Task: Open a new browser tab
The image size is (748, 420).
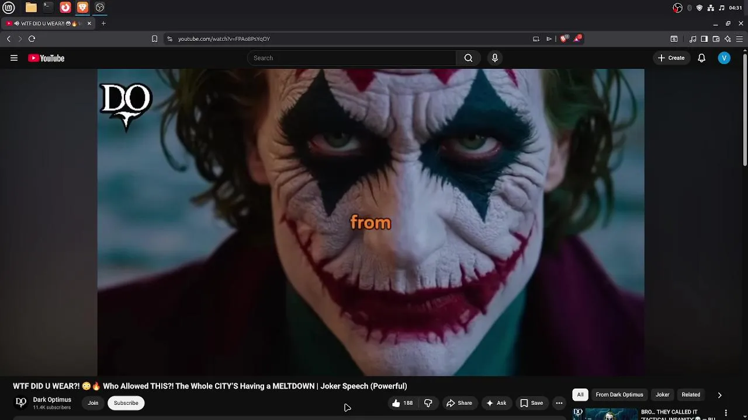Action: [103, 23]
